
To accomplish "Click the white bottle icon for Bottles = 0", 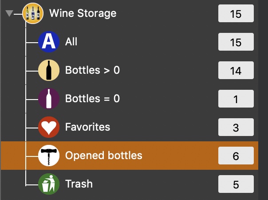I will [49, 99].
